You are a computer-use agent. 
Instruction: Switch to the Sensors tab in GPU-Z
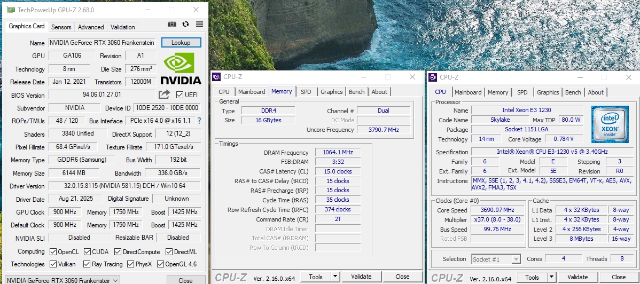tap(61, 27)
